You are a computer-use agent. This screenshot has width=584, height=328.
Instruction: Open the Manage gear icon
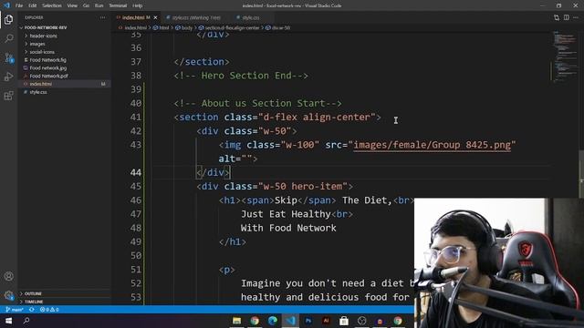pyautogui.click(x=8, y=295)
